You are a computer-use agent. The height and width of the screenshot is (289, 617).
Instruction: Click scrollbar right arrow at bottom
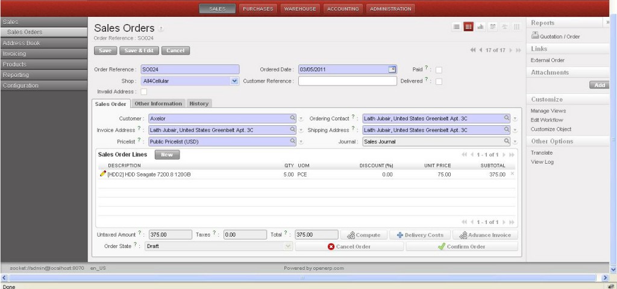coord(605,278)
